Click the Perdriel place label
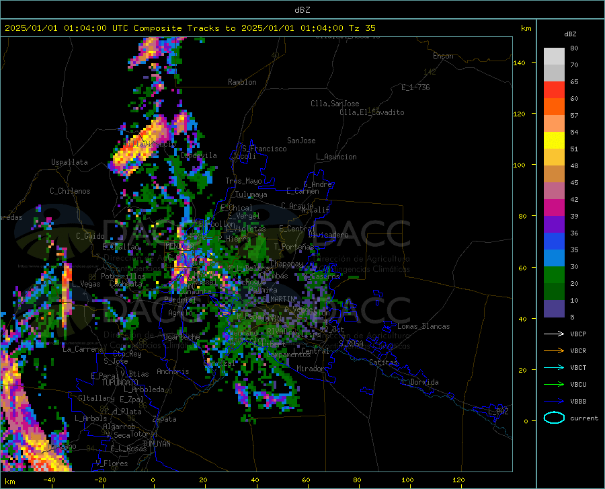 click(179, 300)
